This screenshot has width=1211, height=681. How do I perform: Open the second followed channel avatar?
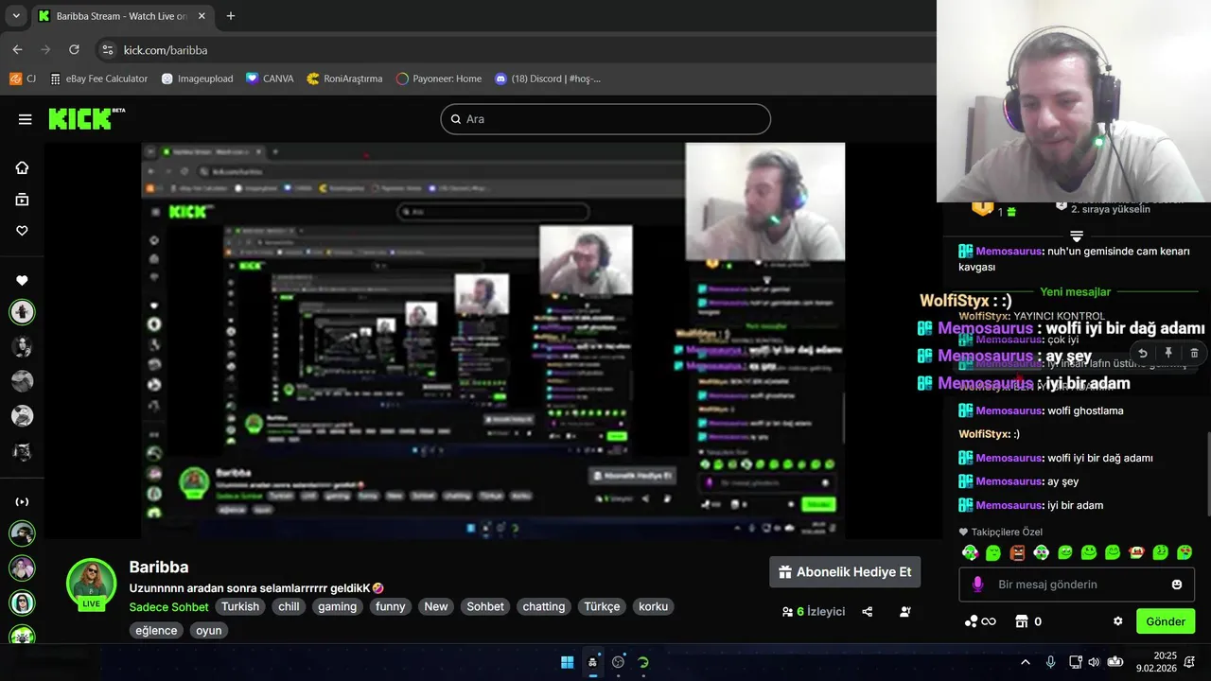(22, 346)
